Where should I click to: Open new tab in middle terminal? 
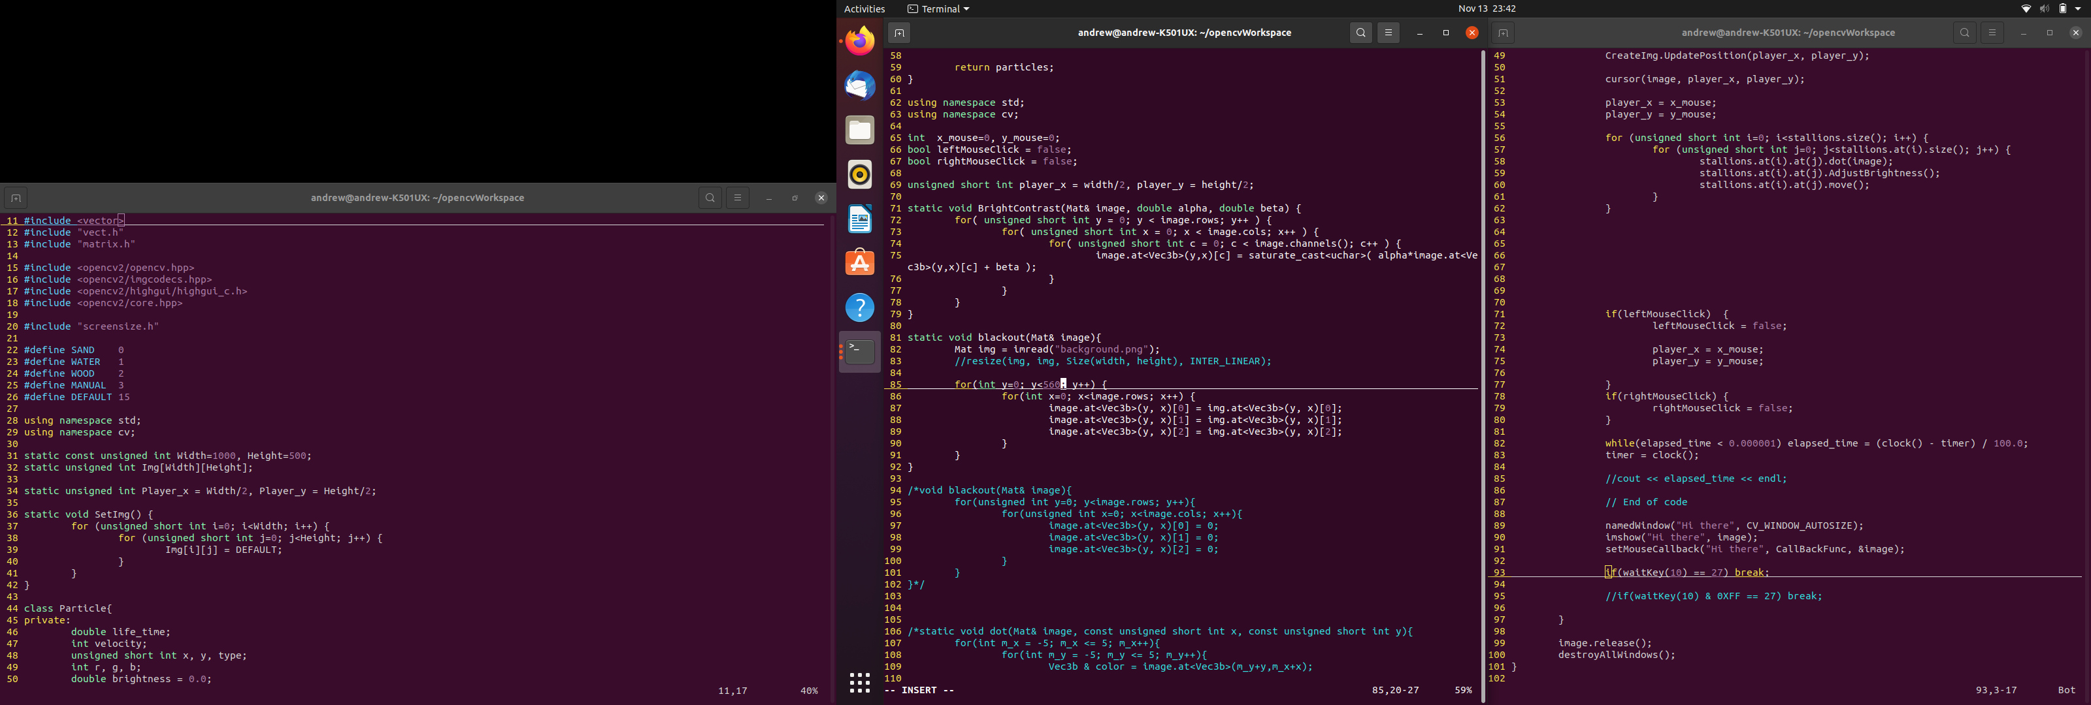898,33
